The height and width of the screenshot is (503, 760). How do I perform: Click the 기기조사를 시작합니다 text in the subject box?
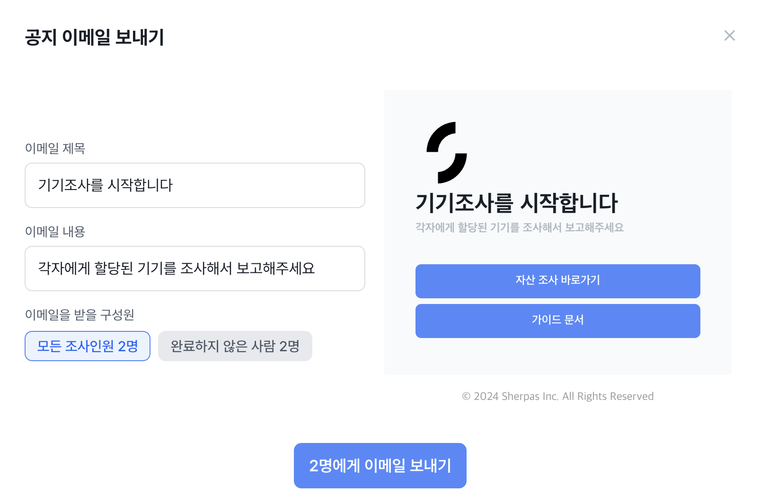point(105,185)
